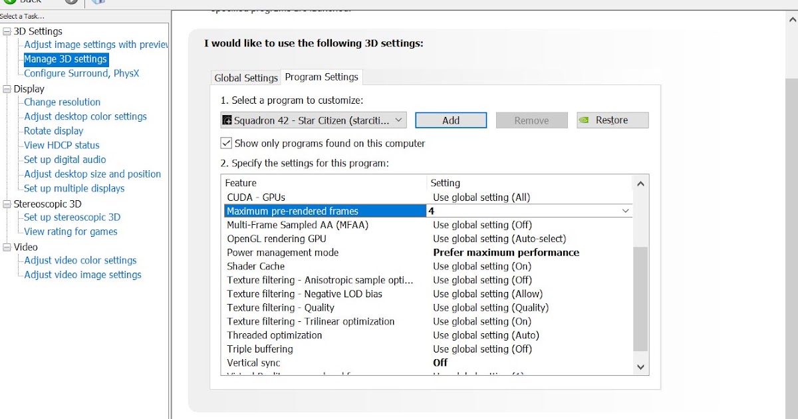This screenshot has height=419, width=798.
Task: Select the Shader Cache row
Action: click(427, 266)
